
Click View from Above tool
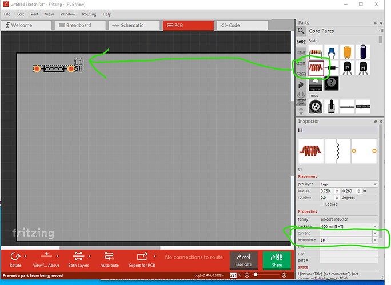click(46, 259)
